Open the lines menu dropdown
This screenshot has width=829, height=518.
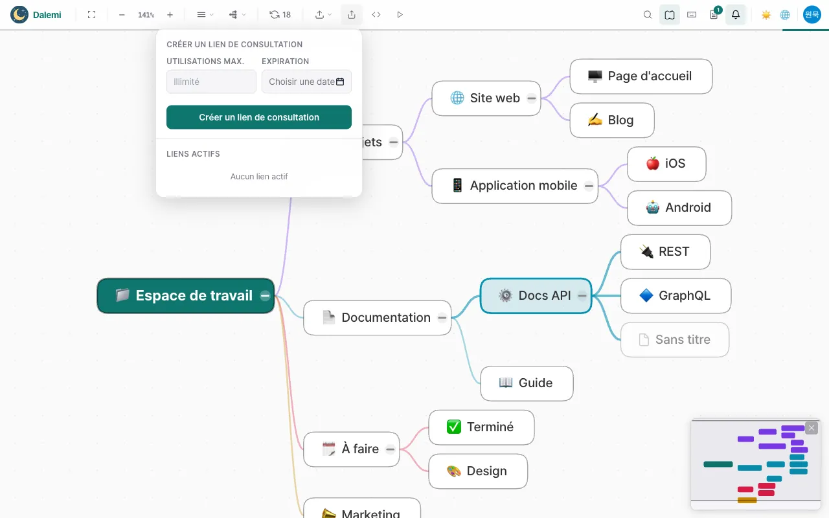coord(205,14)
